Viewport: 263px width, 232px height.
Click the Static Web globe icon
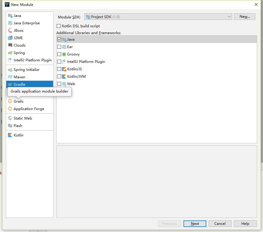[x=10, y=118]
